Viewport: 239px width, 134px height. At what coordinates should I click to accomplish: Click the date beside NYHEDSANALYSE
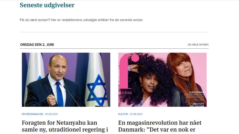(x=51, y=114)
